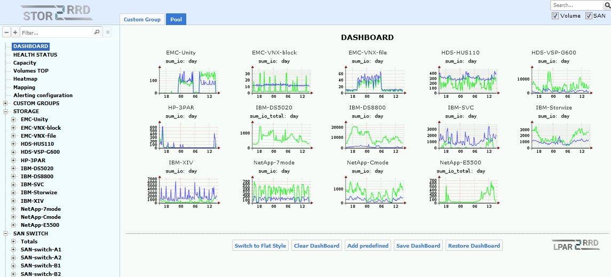The width and height of the screenshot is (611, 277).
Task: Collapse the STORAGE tree node
Action: [x=5, y=112]
